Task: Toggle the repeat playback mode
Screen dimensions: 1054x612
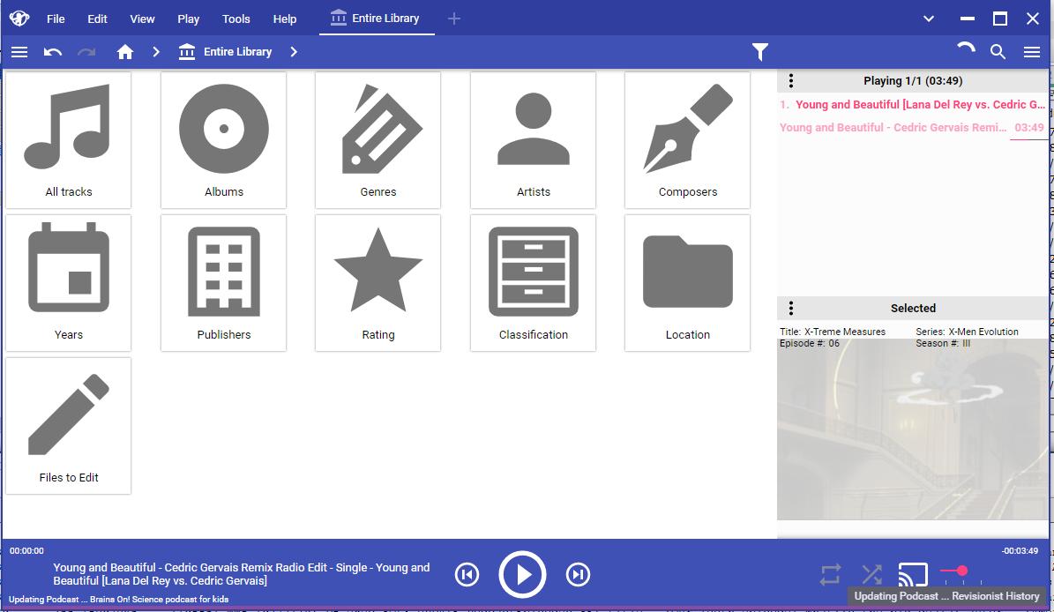Action: point(830,575)
